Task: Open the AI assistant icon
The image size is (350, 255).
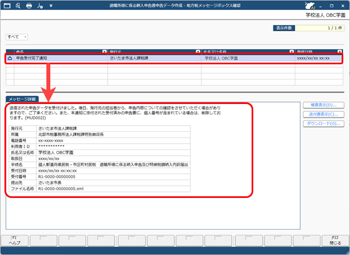Action: pyautogui.click(x=310, y=6)
